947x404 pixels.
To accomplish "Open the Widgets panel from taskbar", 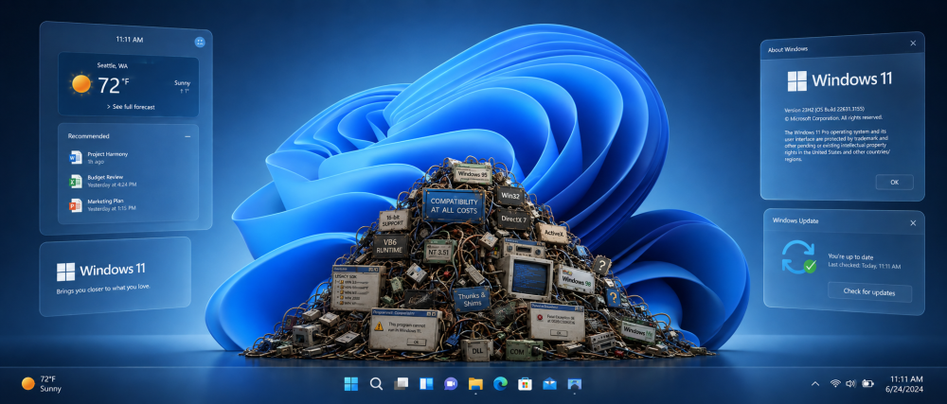I will click(x=426, y=383).
